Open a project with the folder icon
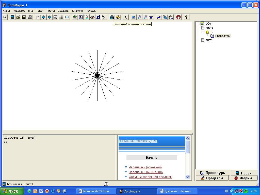The width and height of the screenshot is (260, 195). click(18, 17)
